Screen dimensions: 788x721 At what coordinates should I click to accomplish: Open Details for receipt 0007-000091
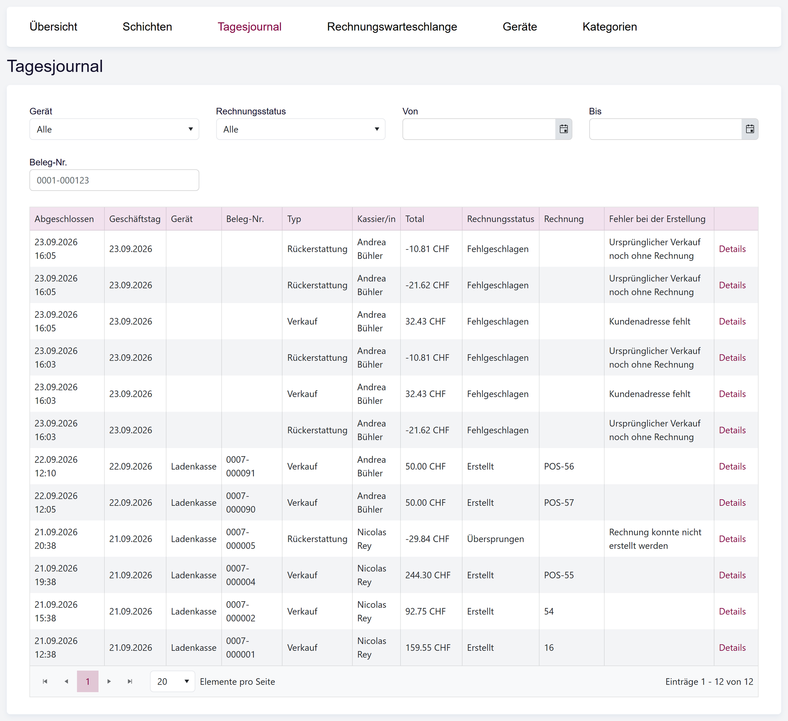(732, 467)
